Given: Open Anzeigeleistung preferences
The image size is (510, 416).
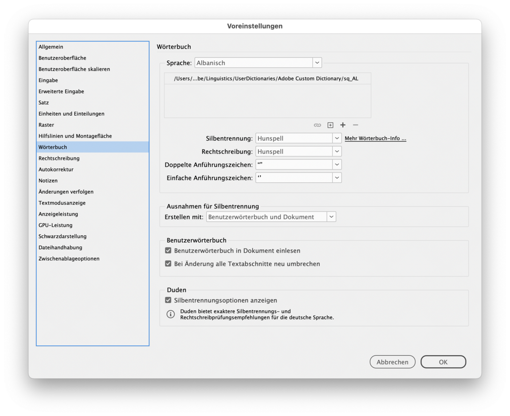Looking at the screenshot, I should (x=93, y=214).
